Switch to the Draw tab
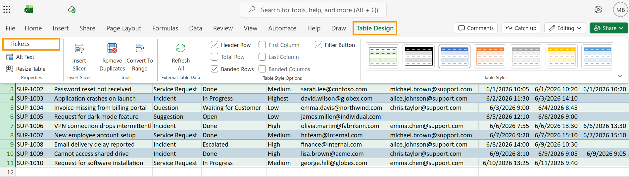Screen dimensions: 629x177 point(339,28)
